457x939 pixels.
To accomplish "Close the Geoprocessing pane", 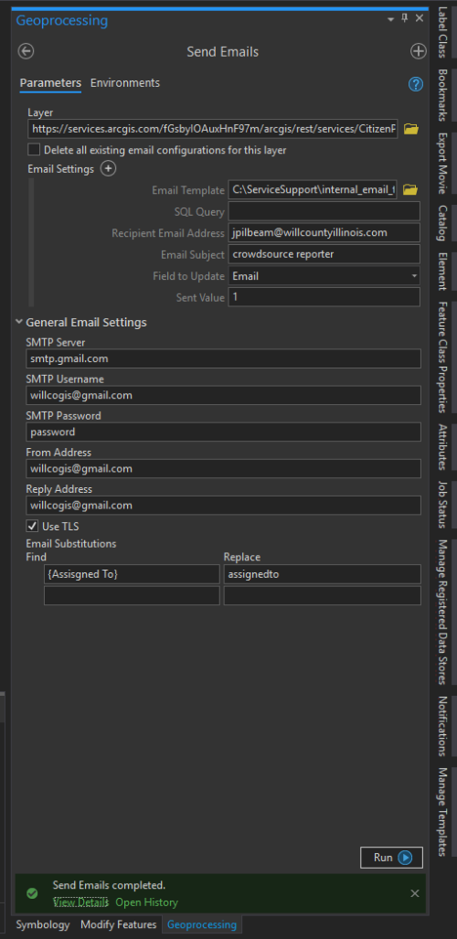I will point(420,18).
